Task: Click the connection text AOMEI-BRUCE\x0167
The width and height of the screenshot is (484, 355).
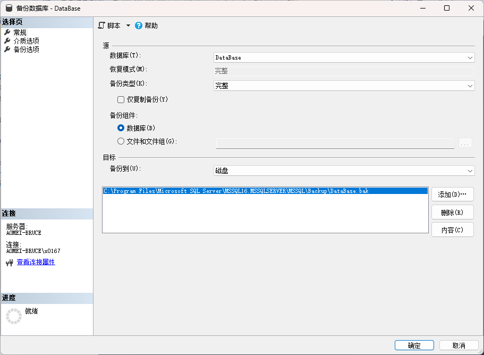Action: [33, 251]
